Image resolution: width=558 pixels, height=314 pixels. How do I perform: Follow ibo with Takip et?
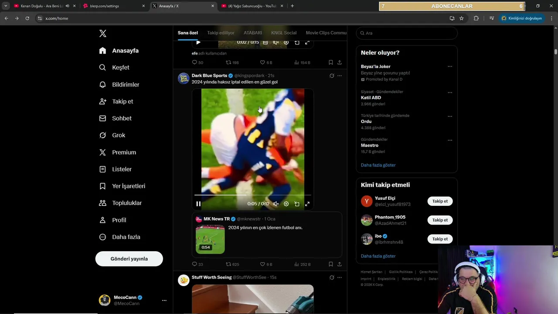pos(440,239)
